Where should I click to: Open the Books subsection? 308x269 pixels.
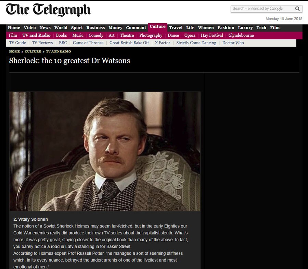(61, 35)
